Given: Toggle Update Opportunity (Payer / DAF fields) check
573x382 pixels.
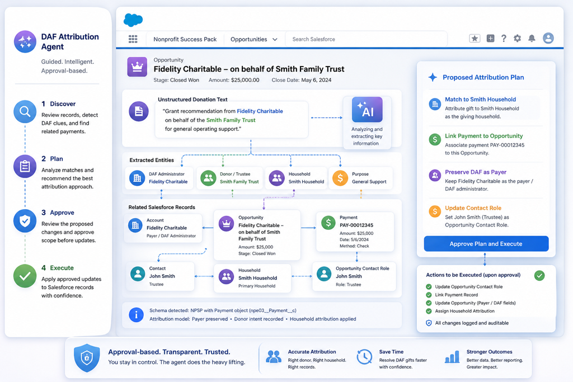Looking at the screenshot, I should tap(429, 303).
